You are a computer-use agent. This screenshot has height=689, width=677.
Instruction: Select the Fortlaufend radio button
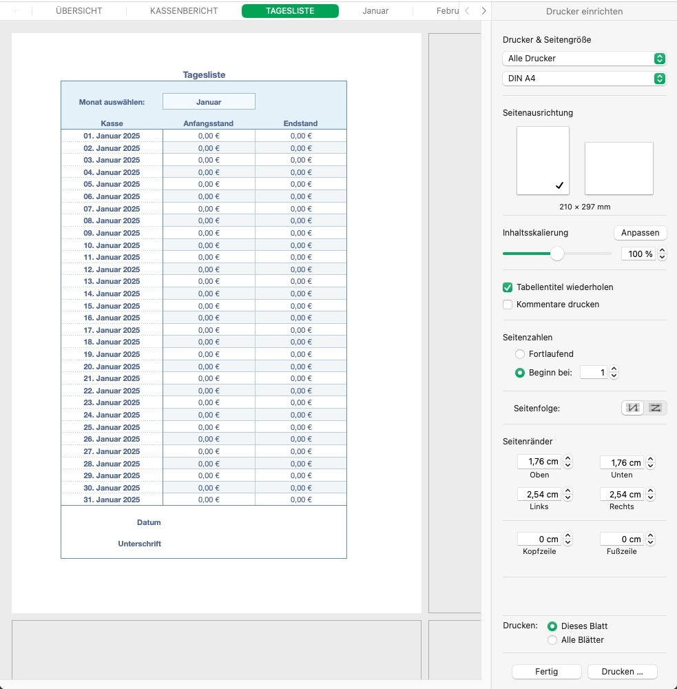[x=520, y=353]
